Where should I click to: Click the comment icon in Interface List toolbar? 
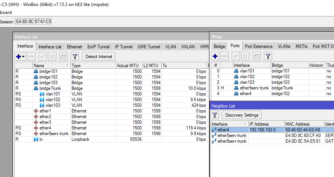pos(64,57)
